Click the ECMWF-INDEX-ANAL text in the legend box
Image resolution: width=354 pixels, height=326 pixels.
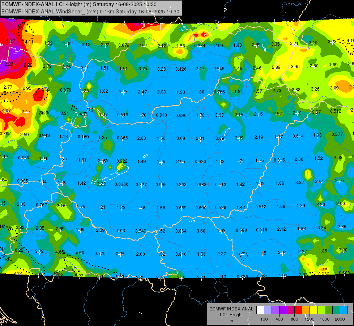click(231, 309)
